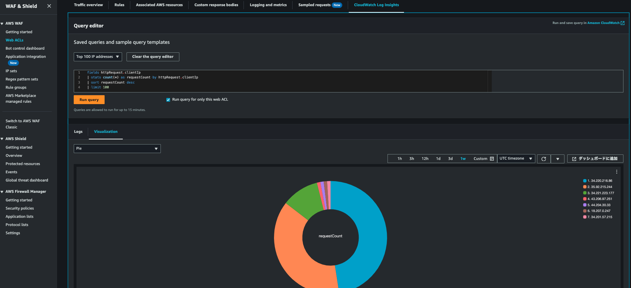Screen dimensions: 631x288
Task: Click red legend swatch for 43.206.97.251
Action: pyautogui.click(x=585, y=199)
